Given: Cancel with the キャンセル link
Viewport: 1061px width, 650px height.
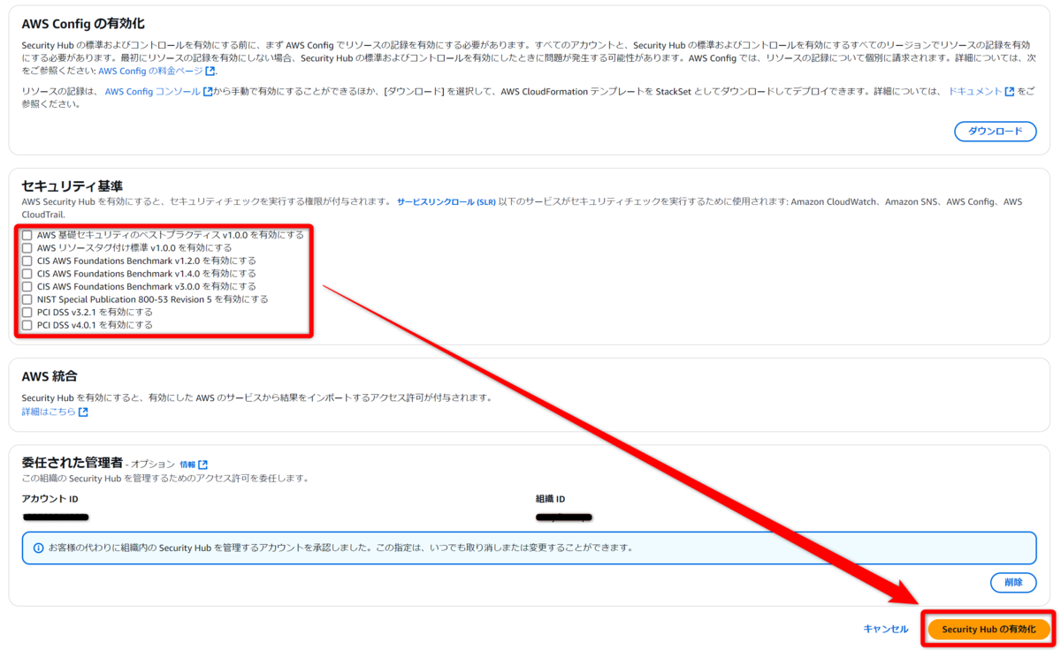Looking at the screenshot, I should 885,629.
